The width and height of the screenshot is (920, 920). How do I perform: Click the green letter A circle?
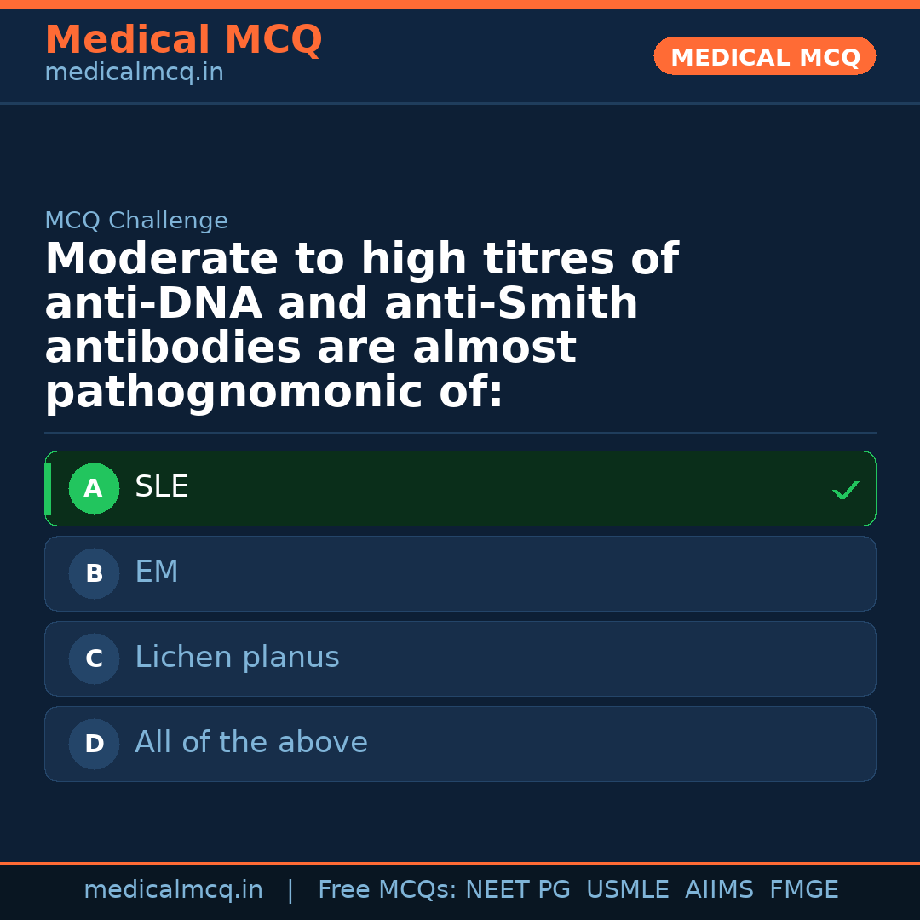94,488
